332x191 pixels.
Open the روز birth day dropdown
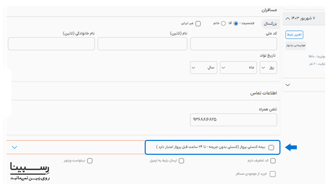[x=268, y=67]
